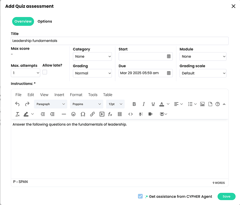
Task: Insert an image from the toolbar
Action: pos(202,104)
